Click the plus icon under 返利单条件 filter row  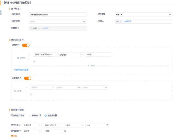pos(31,94)
